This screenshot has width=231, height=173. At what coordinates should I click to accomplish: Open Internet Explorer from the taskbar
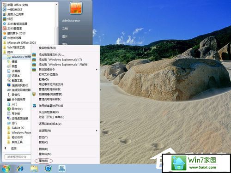[x=20, y=169]
